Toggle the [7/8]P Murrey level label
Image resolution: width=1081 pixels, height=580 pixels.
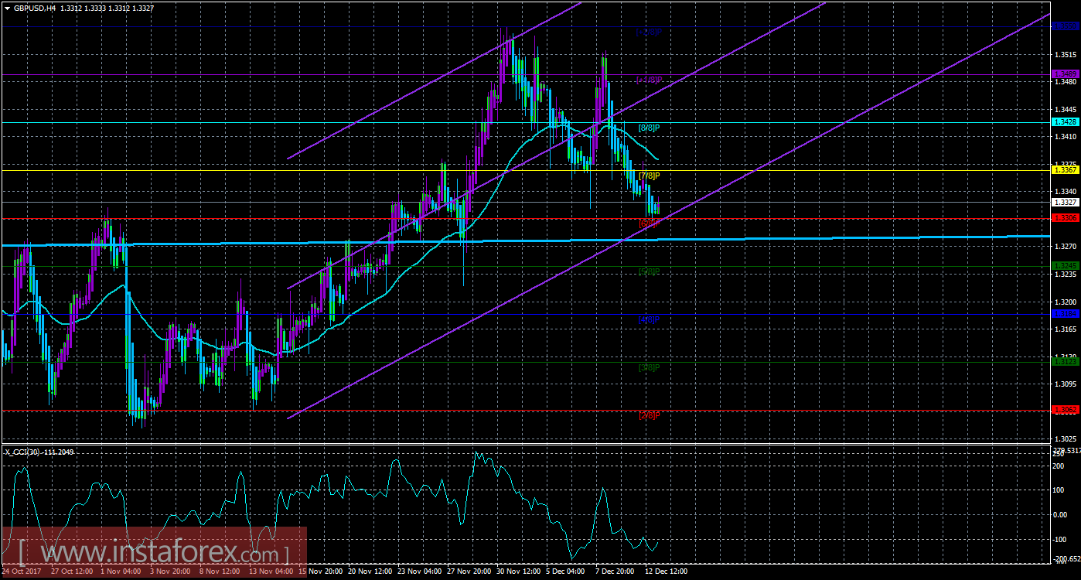[x=648, y=175]
